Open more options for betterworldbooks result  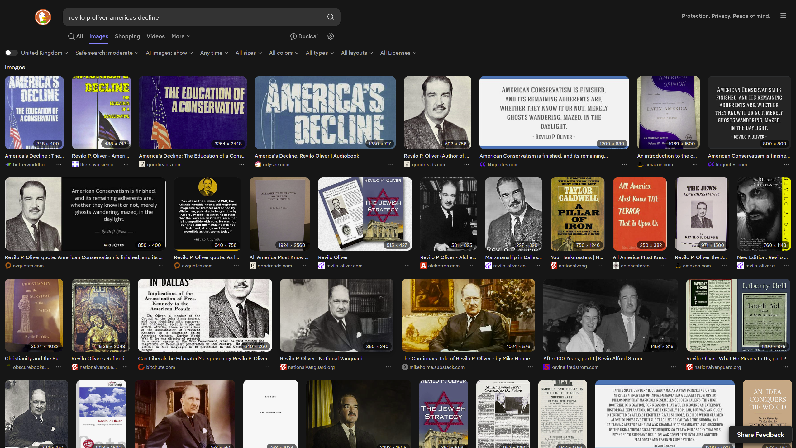(59, 164)
